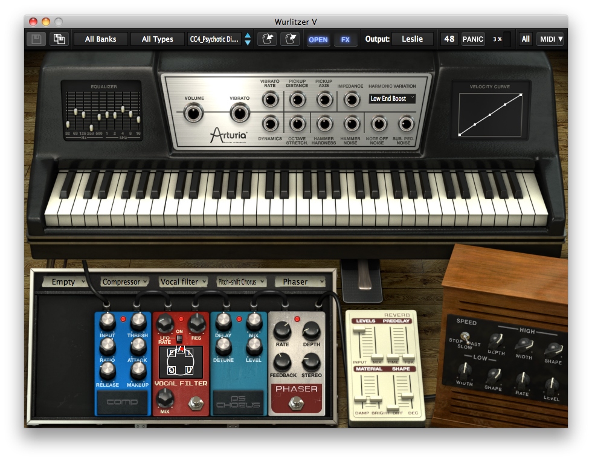The height and width of the screenshot is (461, 592).
Task: Open the All Banks dropdown
Action: tap(100, 38)
